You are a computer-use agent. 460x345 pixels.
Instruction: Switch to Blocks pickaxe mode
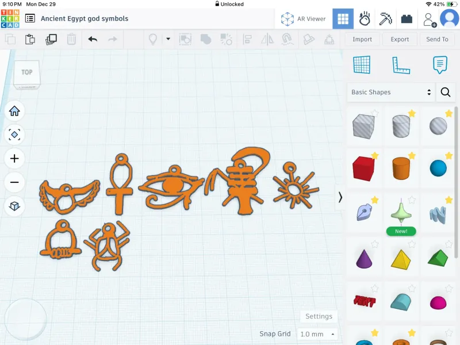385,19
